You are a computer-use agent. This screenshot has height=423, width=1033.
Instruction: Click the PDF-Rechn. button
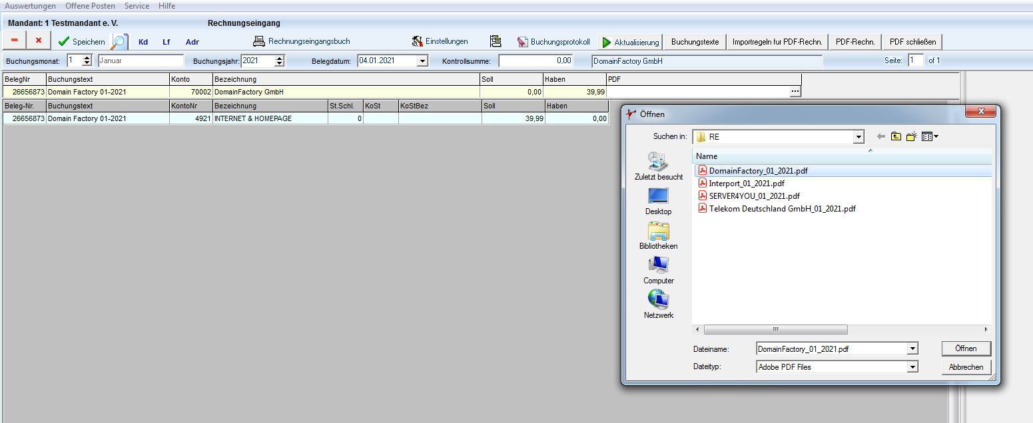pos(855,42)
